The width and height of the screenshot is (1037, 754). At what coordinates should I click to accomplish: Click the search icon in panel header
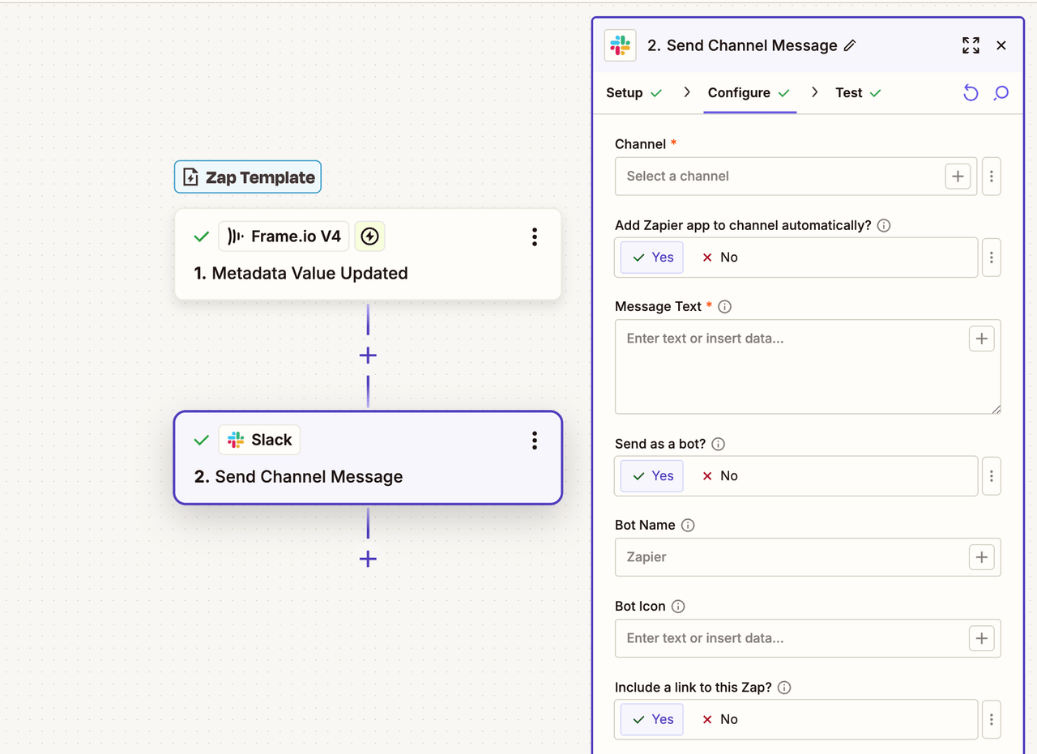(1001, 93)
